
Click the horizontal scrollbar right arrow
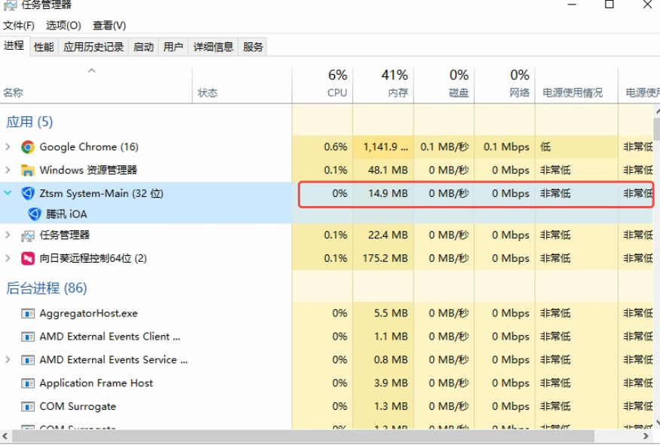point(646,436)
